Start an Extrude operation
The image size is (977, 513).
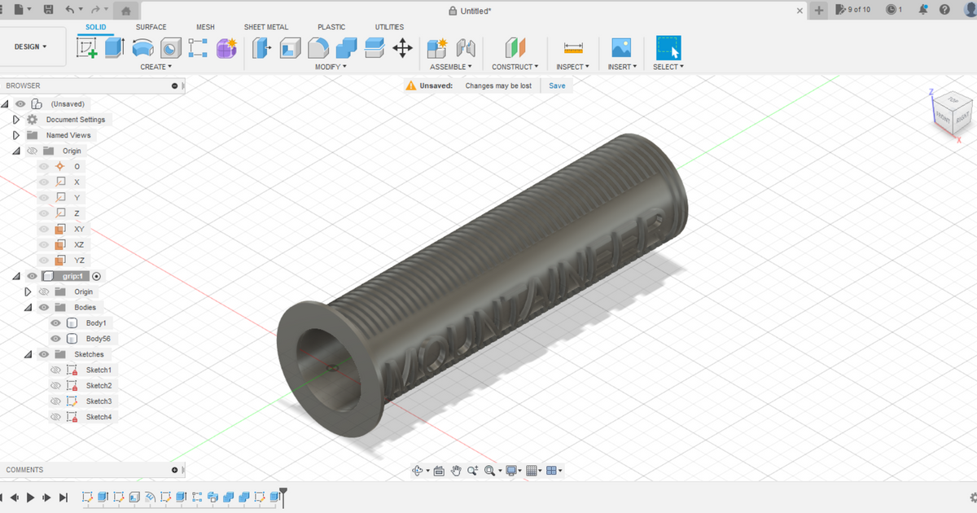click(x=112, y=48)
